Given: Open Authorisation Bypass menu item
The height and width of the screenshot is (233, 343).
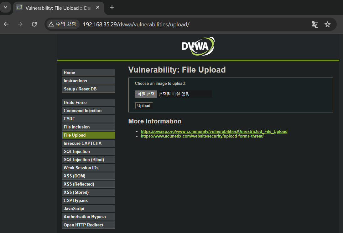Looking at the screenshot, I should [x=89, y=217].
